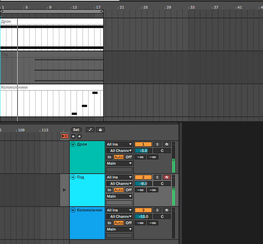Fold the Дрон track
The image size is (263, 244).
pyautogui.click(x=73, y=144)
